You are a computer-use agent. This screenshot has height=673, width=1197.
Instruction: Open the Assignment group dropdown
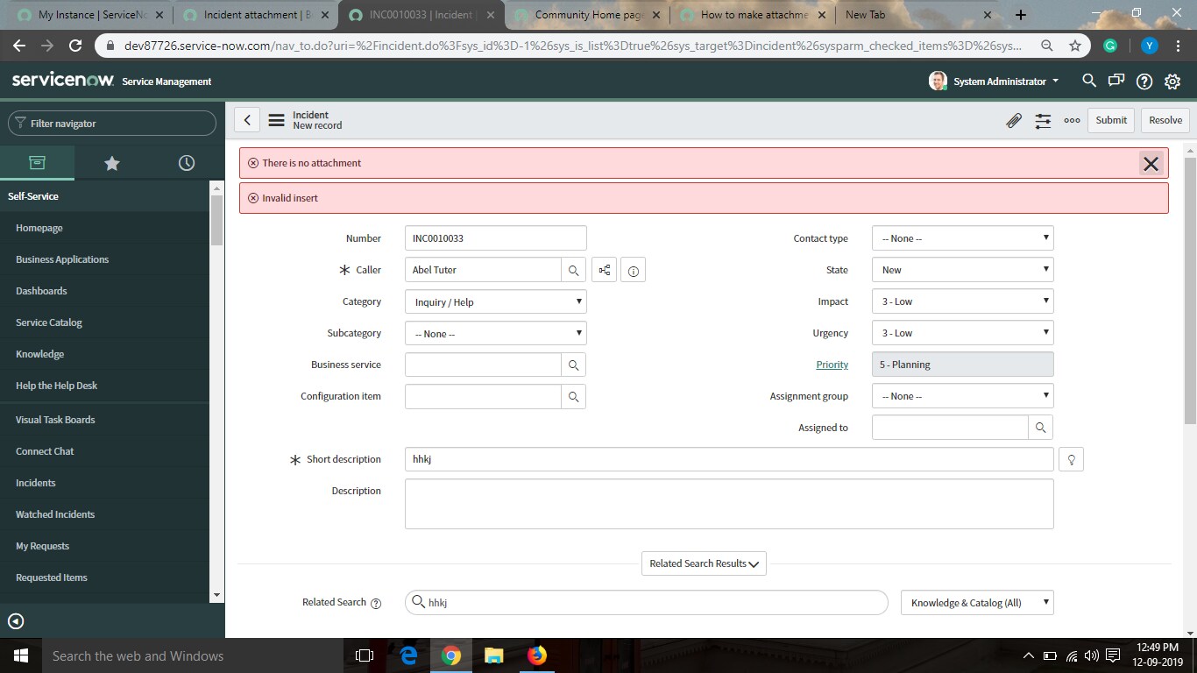tap(963, 396)
